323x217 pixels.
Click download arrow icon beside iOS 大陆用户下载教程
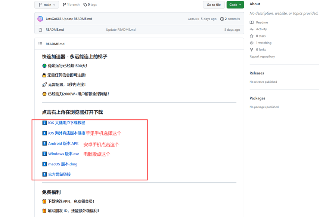pyautogui.click(x=44, y=123)
